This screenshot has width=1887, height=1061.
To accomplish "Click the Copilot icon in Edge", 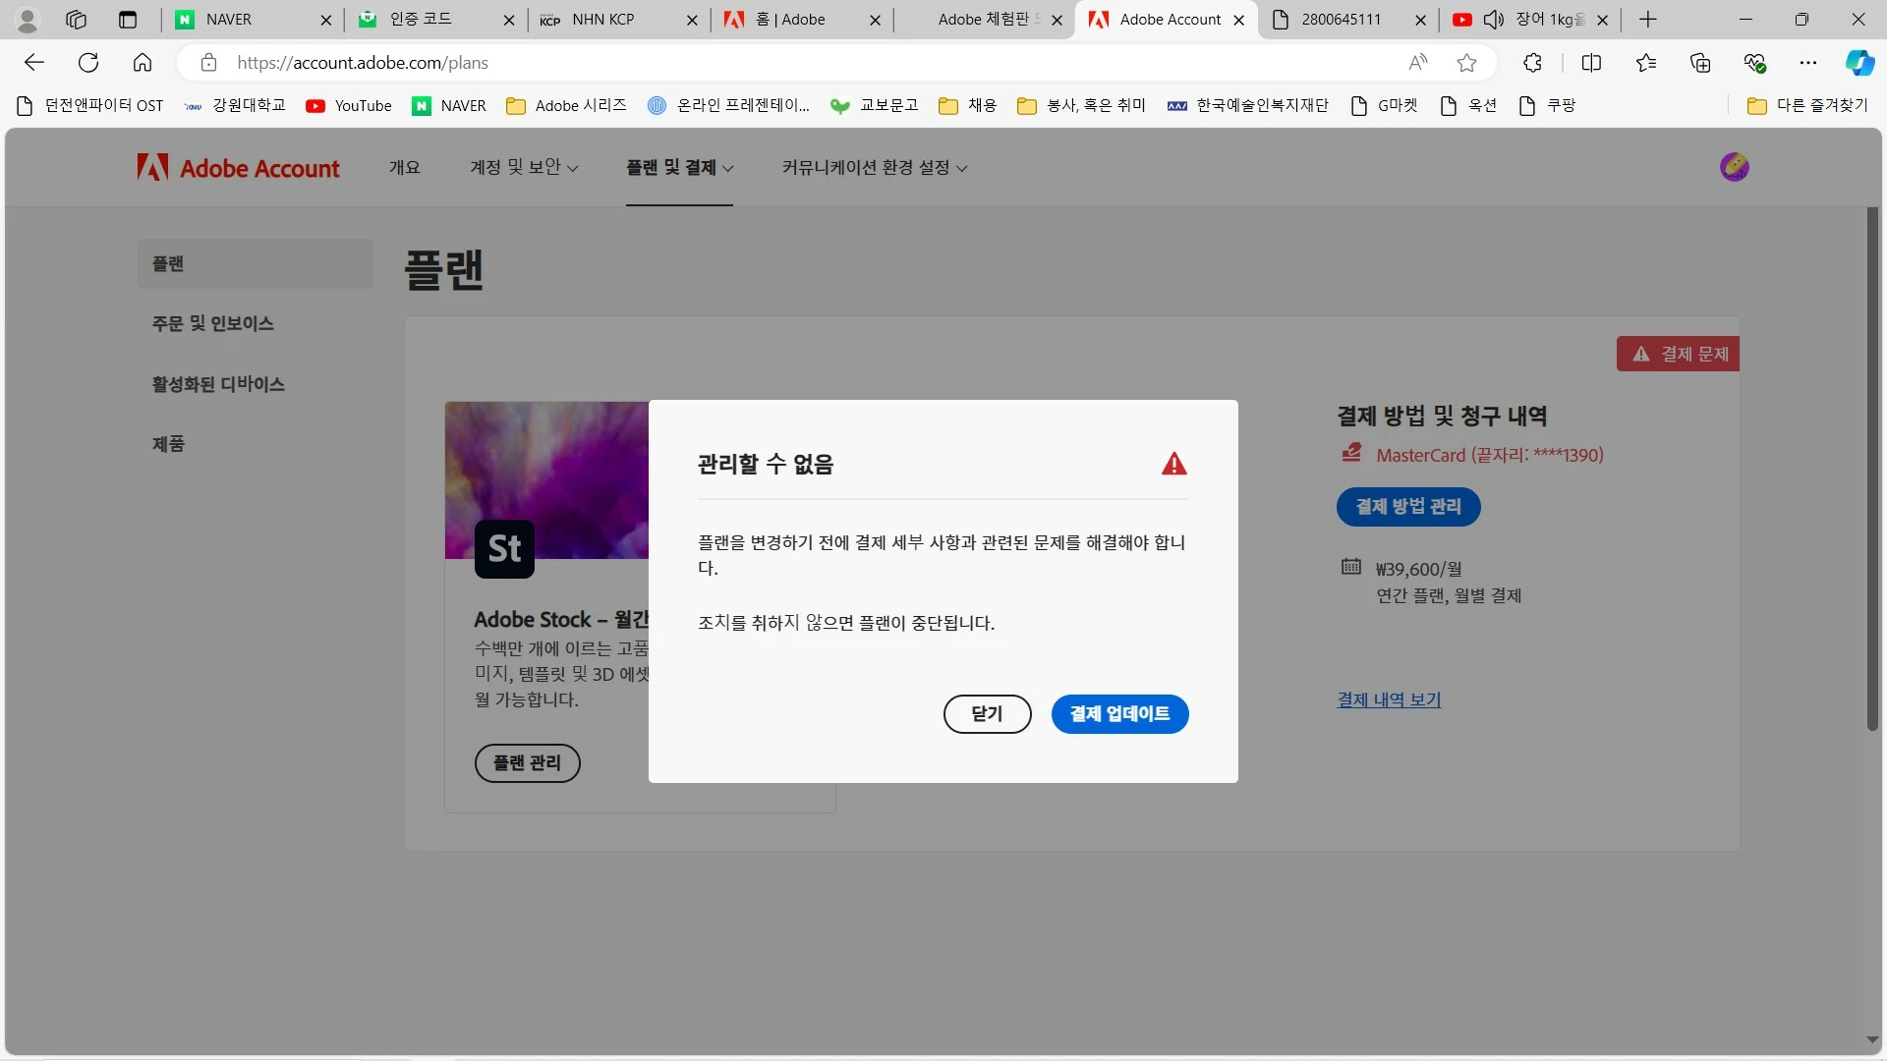I will (1858, 63).
